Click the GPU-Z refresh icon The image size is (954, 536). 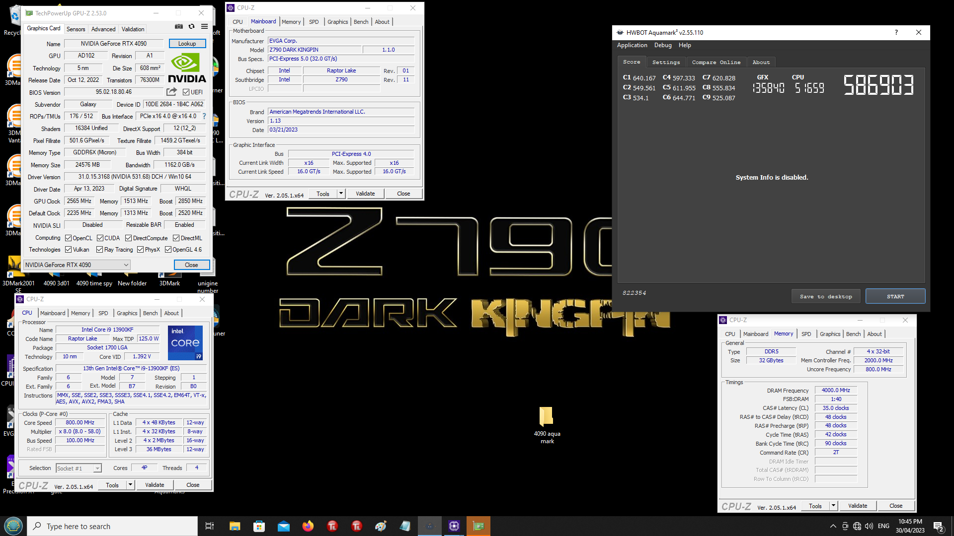(191, 27)
